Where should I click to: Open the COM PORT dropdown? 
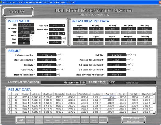(x=64, y=26)
